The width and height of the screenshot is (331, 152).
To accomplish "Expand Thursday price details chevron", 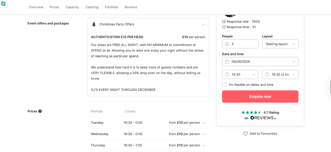I will (204, 145).
